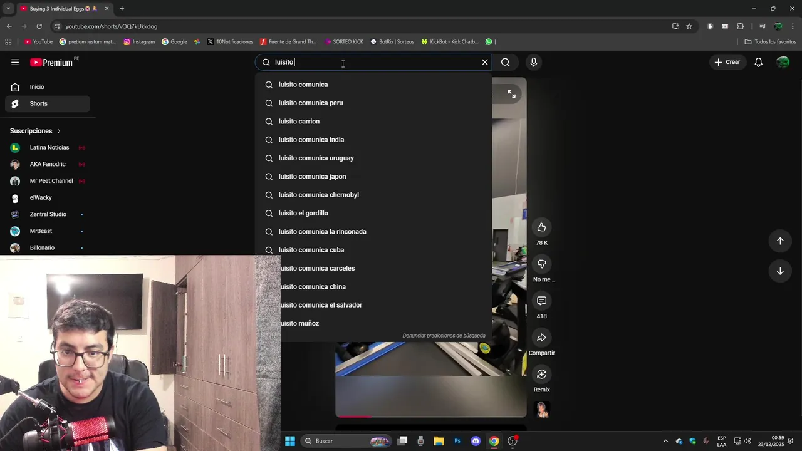
Task: Open the Remix option
Action: (541, 374)
